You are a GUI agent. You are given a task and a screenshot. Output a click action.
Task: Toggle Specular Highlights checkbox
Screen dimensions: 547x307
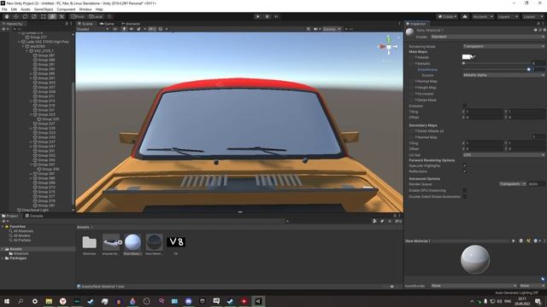(x=464, y=165)
